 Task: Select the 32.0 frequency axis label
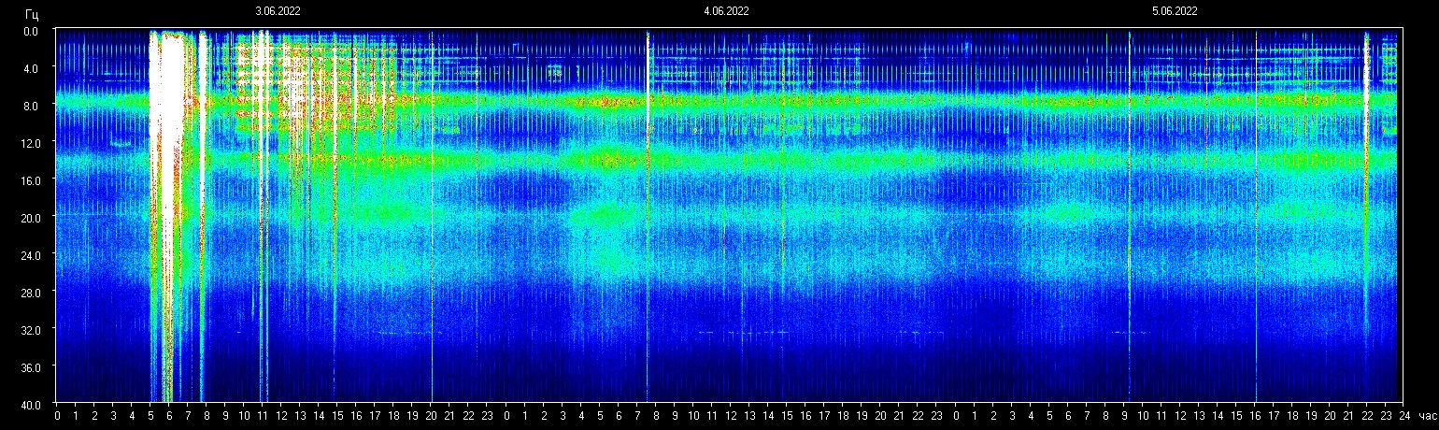[30, 329]
